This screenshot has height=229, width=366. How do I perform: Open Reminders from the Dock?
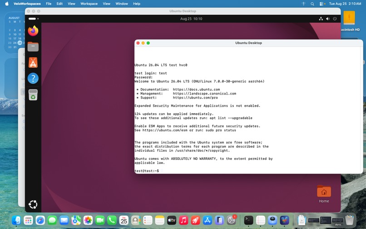[x=148, y=220]
